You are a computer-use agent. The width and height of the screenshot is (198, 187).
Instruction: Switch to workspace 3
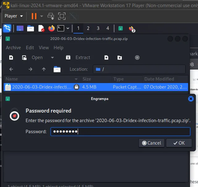coord(98,28)
